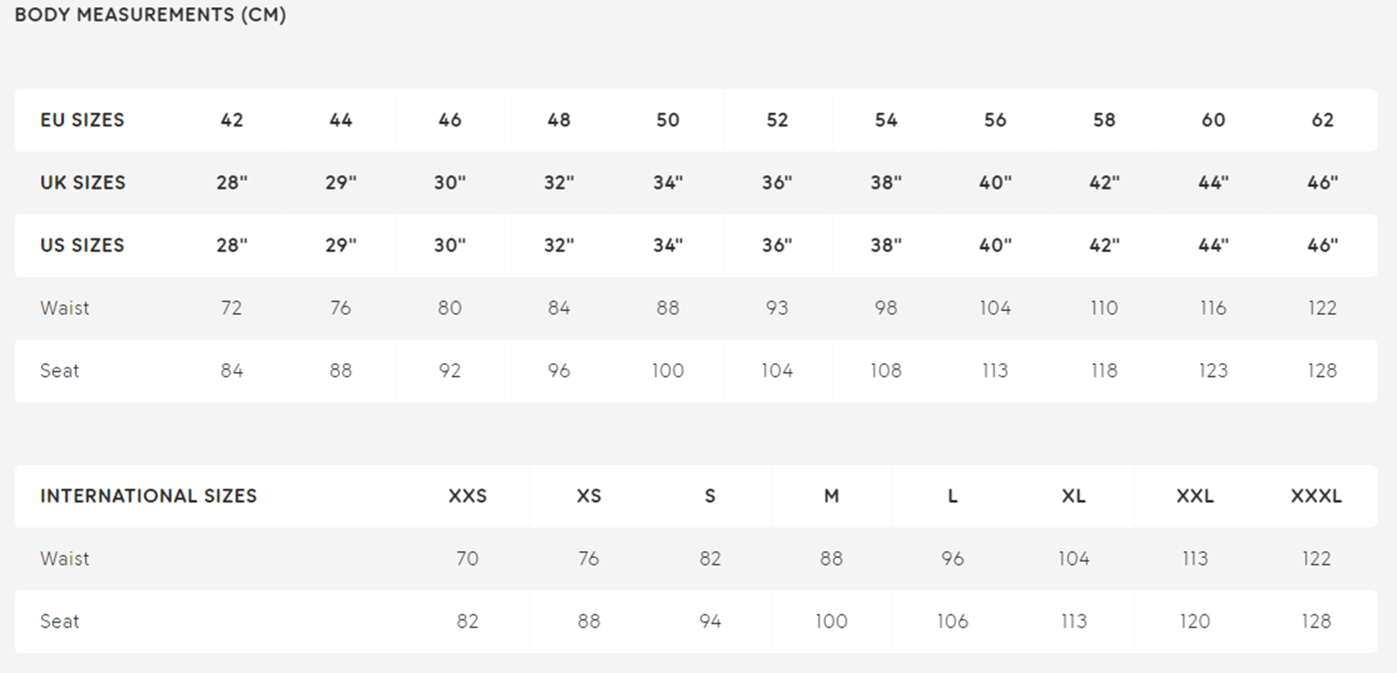Select waist measurement 116
This screenshot has height=673, width=1397.
(1213, 308)
